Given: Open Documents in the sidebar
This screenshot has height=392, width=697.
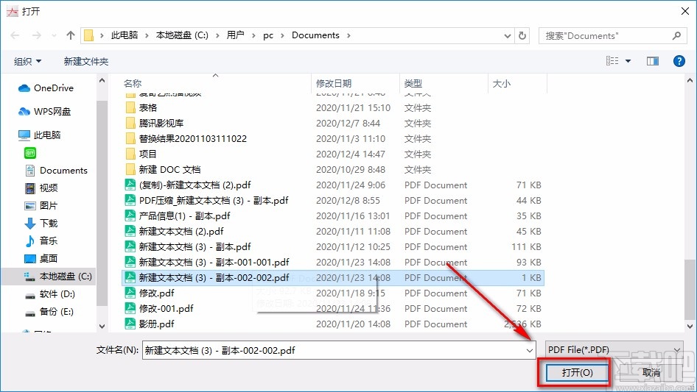Looking at the screenshot, I should pos(56,171).
